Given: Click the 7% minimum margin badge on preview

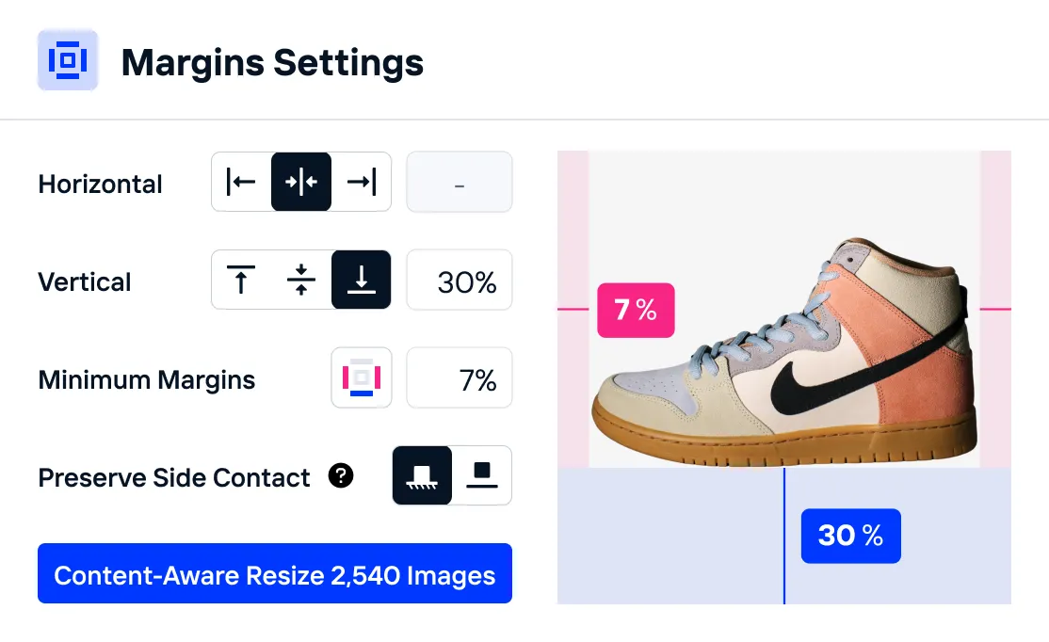Looking at the screenshot, I should [x=636, y=310].
